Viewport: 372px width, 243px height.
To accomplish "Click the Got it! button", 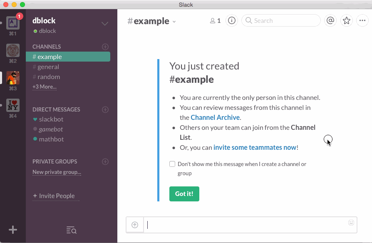I will [184, 194].
